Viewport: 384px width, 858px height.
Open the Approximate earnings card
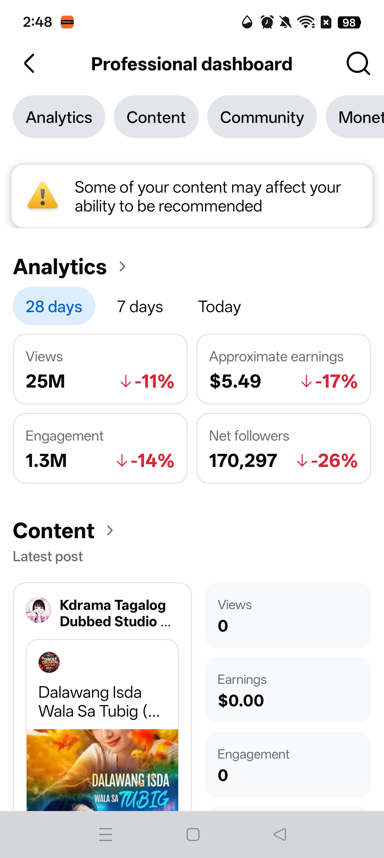point(284,369)
